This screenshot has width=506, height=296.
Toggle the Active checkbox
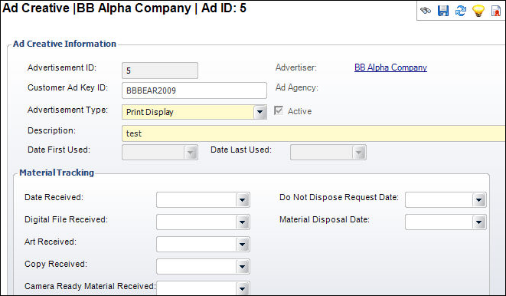(279, 111)
